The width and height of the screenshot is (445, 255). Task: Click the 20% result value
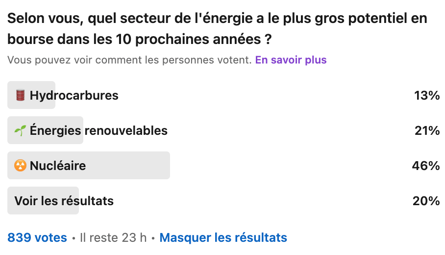coord(426,201)
